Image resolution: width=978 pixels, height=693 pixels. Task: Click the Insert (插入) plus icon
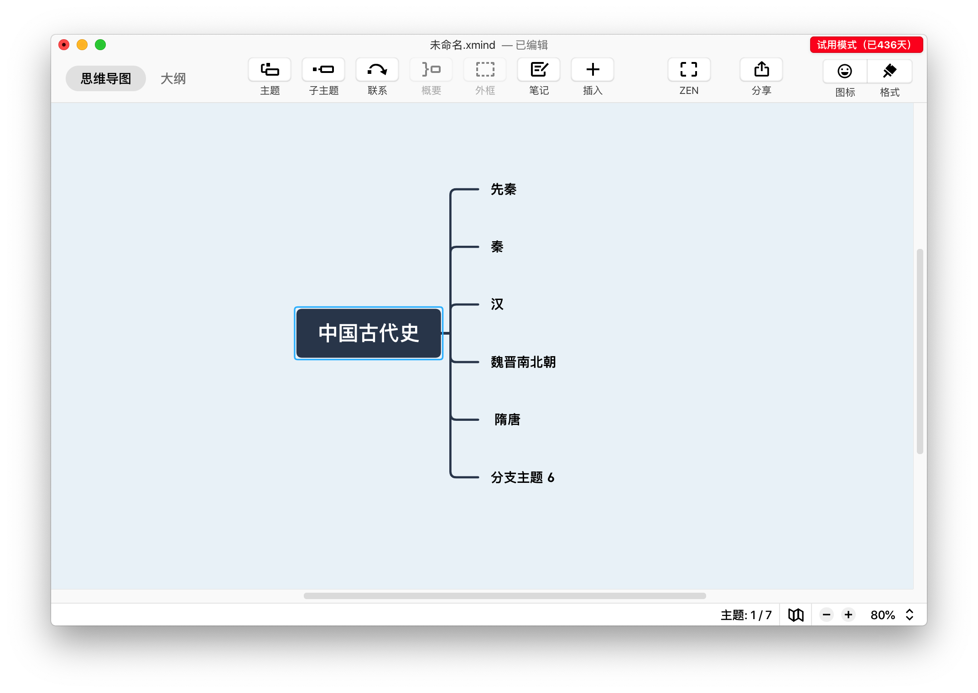[x=593, y=70]
